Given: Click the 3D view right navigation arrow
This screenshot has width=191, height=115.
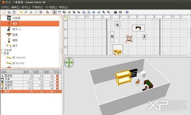Looking at the screenshot, I should (72, 62).
